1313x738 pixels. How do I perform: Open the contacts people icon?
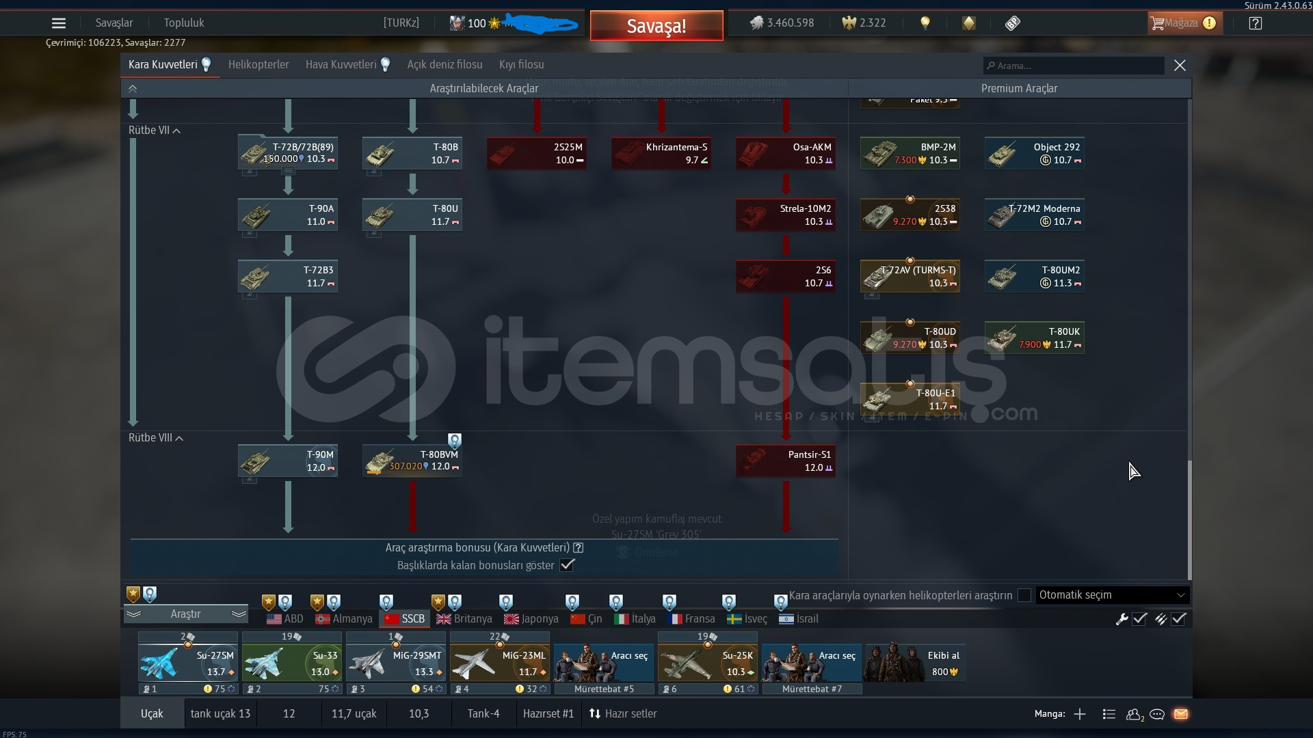(1135, 714)
